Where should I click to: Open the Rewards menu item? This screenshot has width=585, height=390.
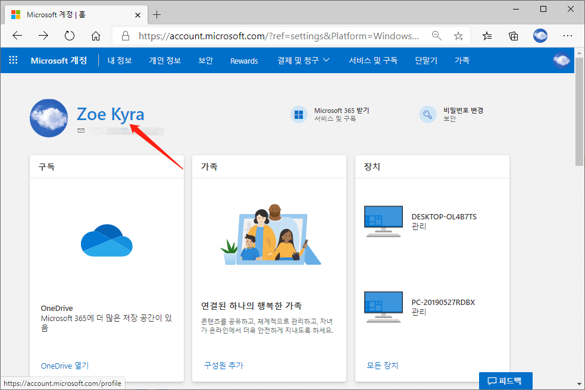244,61
